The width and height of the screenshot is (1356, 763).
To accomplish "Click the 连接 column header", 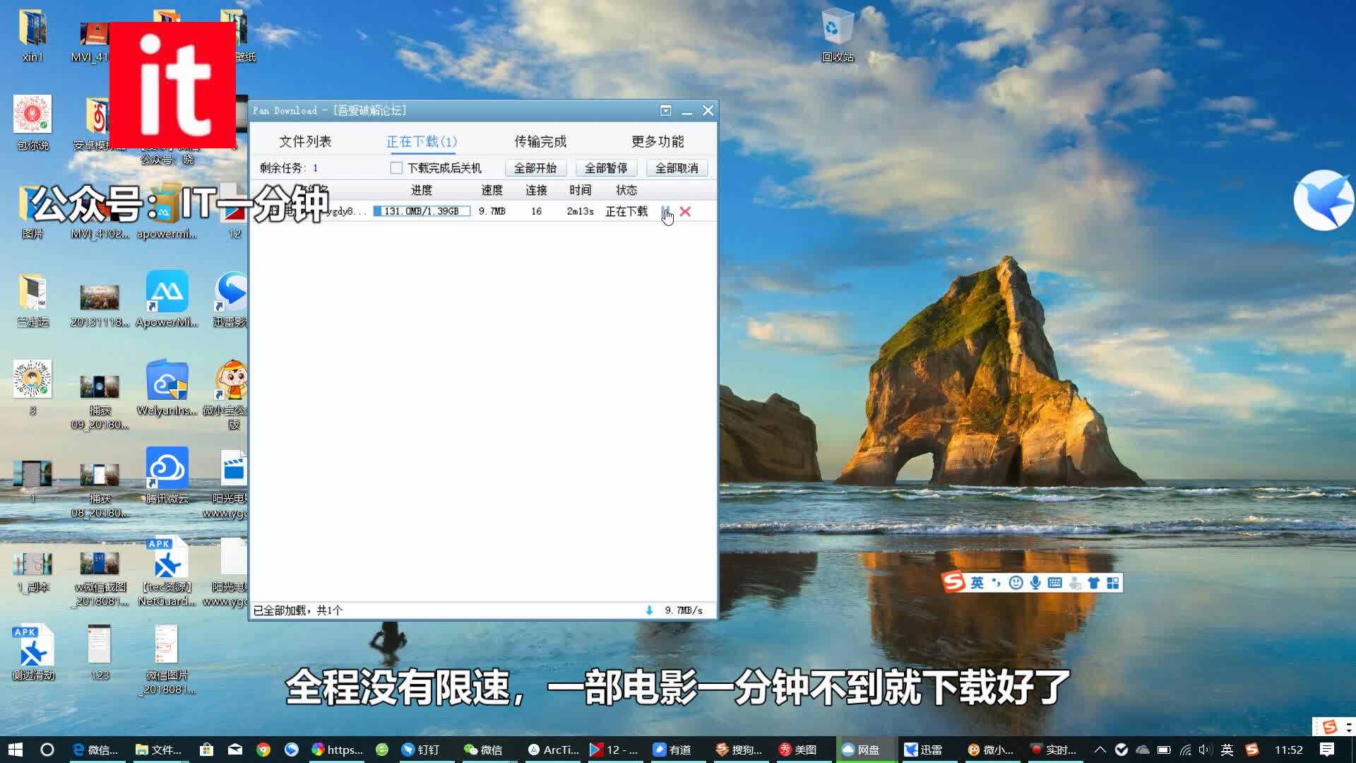I will point(536,190).
